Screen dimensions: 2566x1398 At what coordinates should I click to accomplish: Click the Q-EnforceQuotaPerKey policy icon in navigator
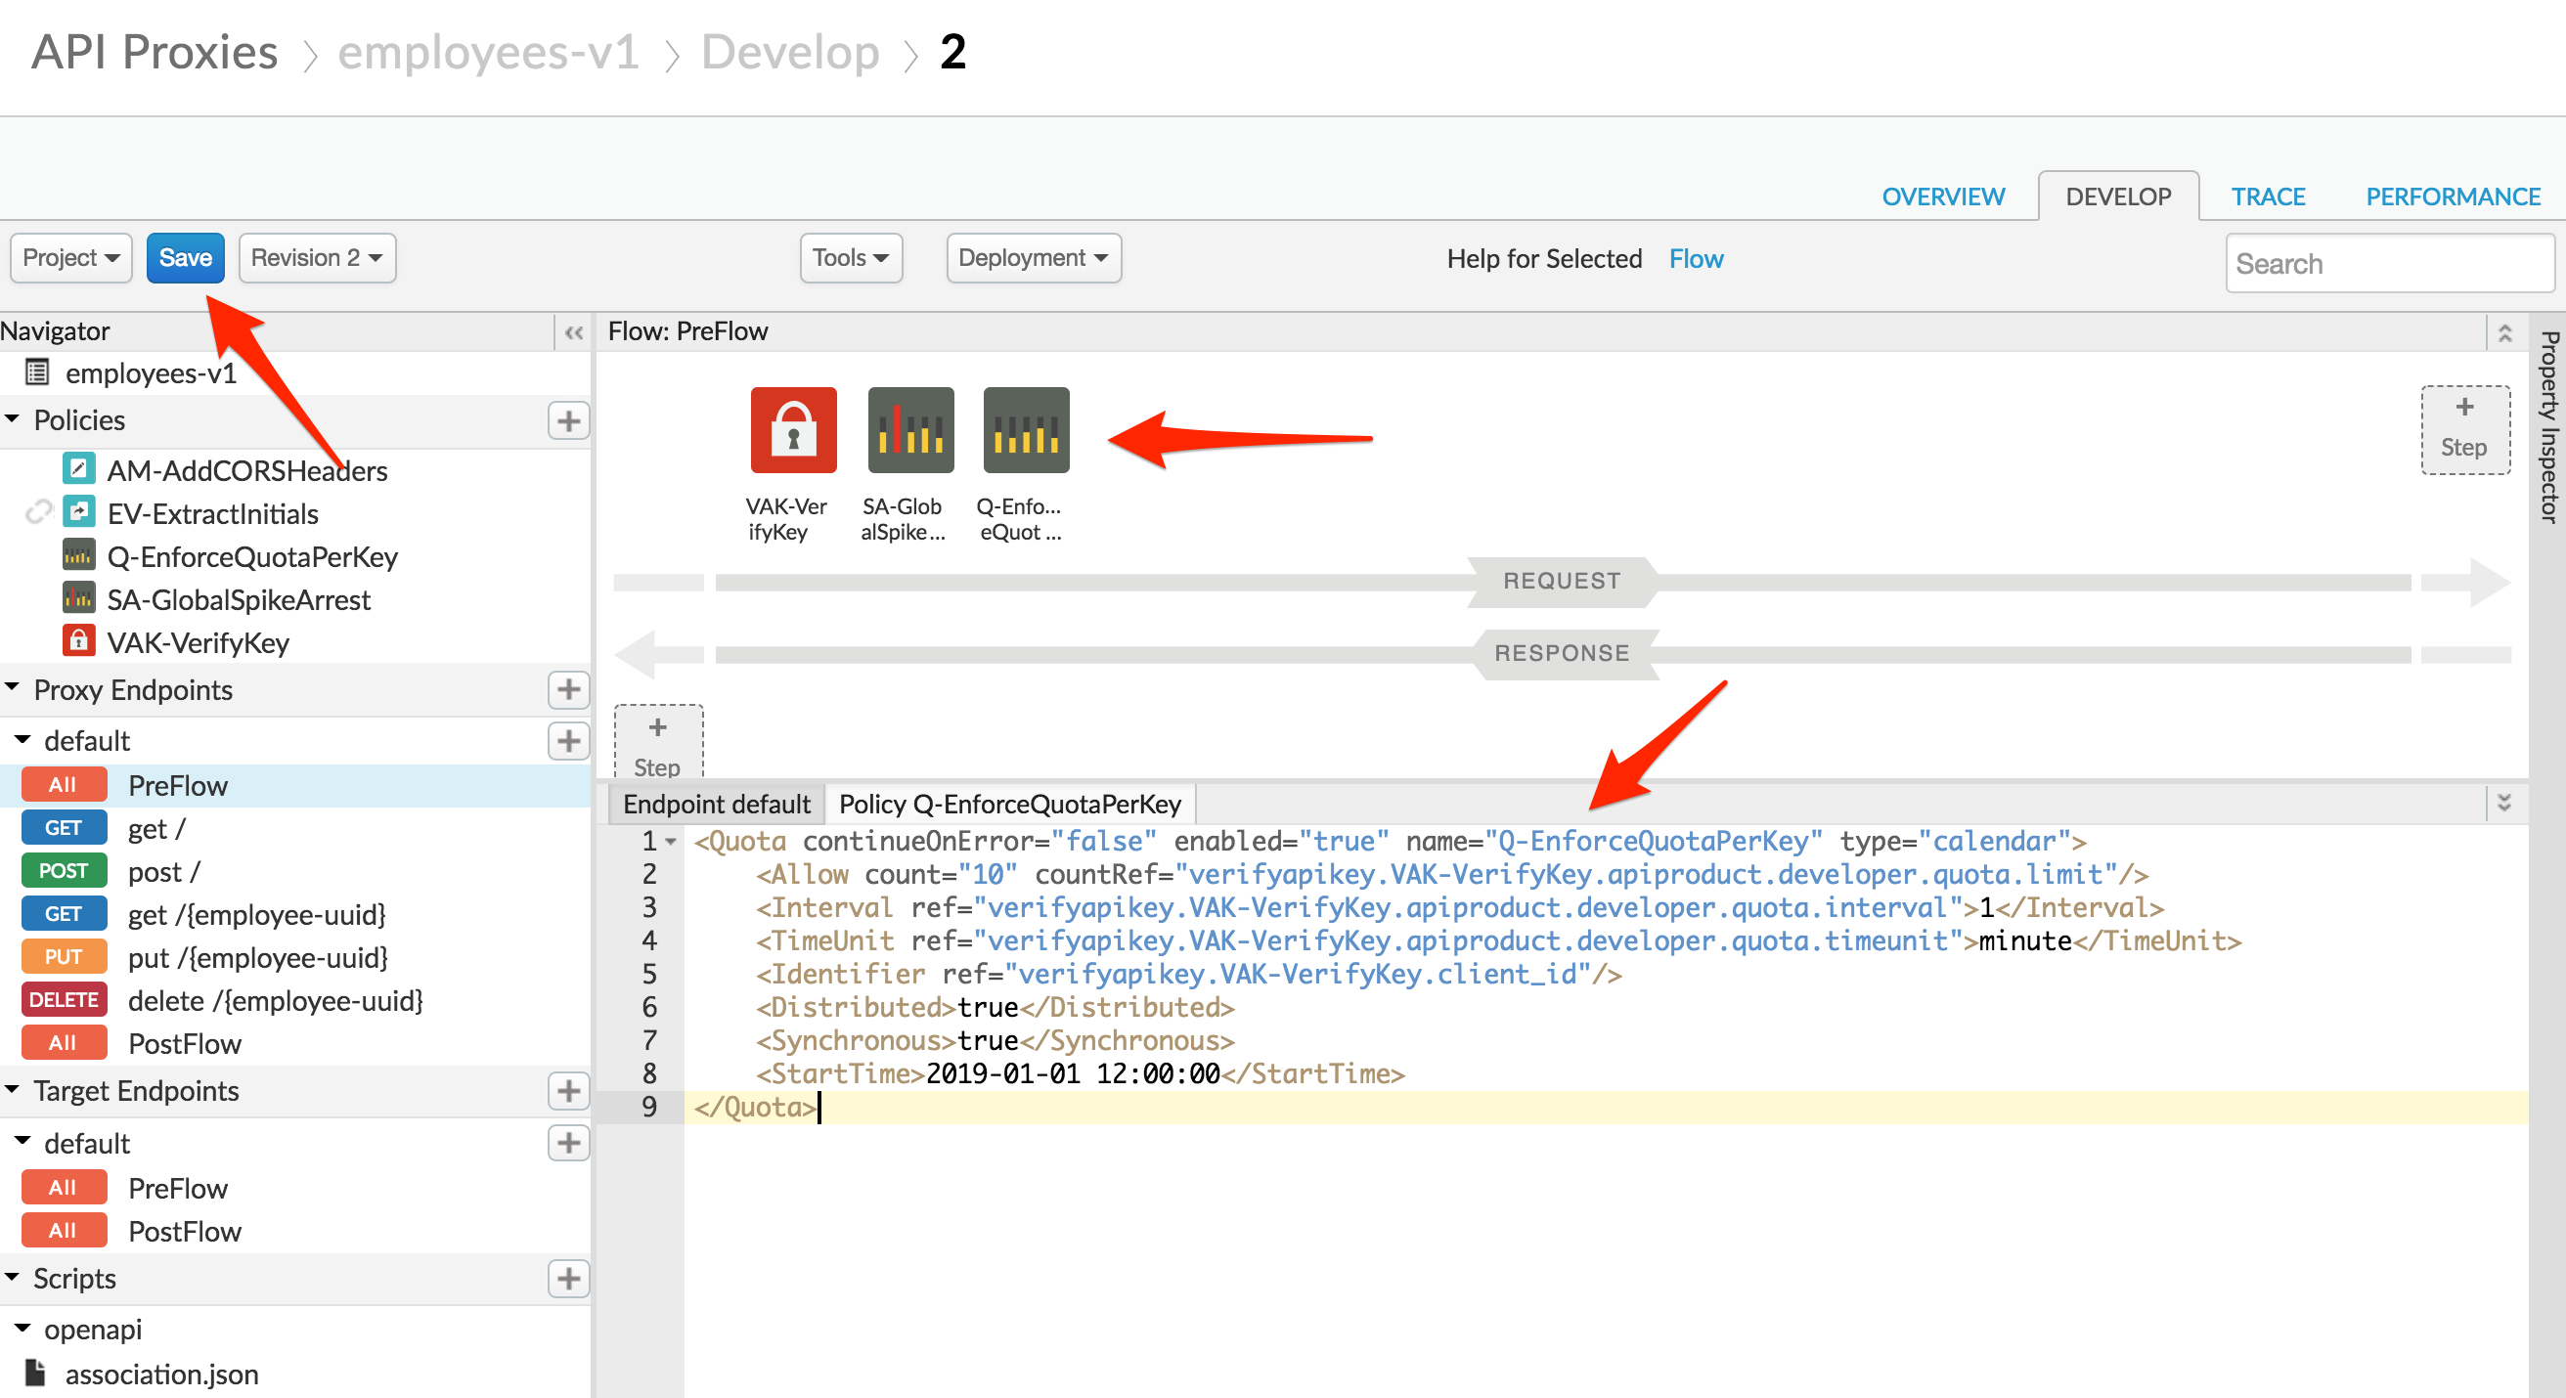pyautogui.click(x=78, y=554)
